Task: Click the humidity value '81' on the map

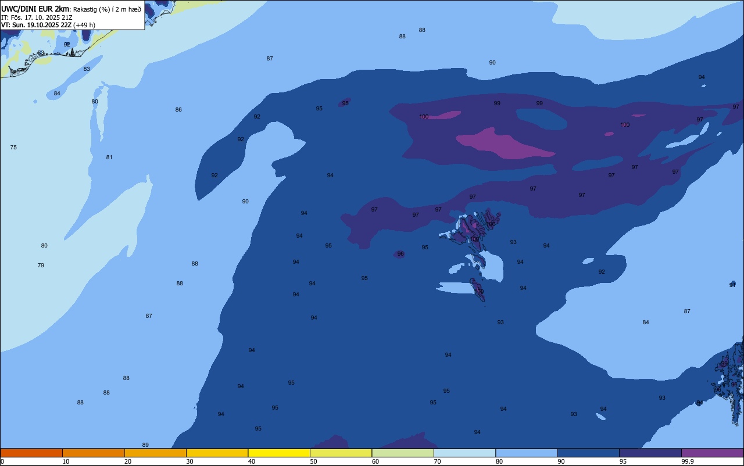Action: [109, 157]
